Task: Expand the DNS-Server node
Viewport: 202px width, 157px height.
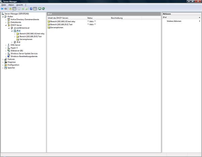Action: [x=6, y=45]
